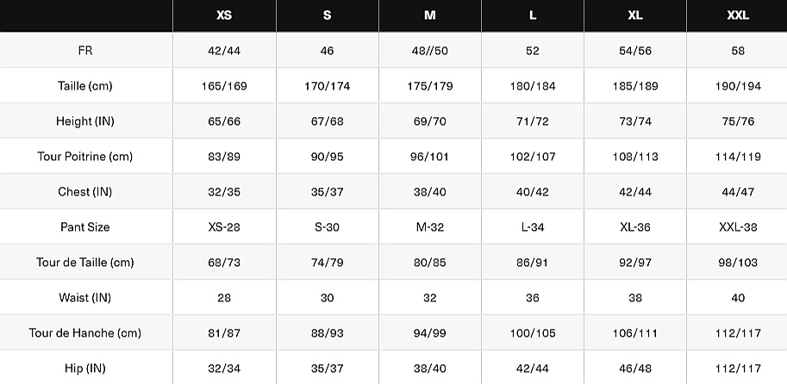Select the M size column header
Viewport: 787px width, 384px height.
pyautogui.click(x=429, y=15)
